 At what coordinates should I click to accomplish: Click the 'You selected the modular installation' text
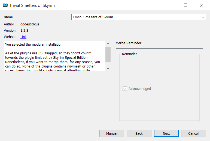[34, 45]
